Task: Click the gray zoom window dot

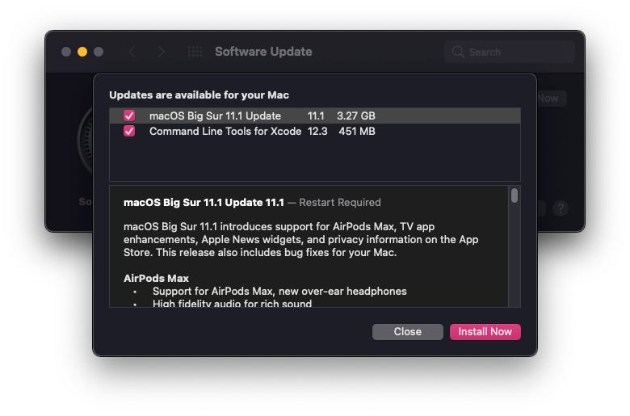Action: coord(99,52)
